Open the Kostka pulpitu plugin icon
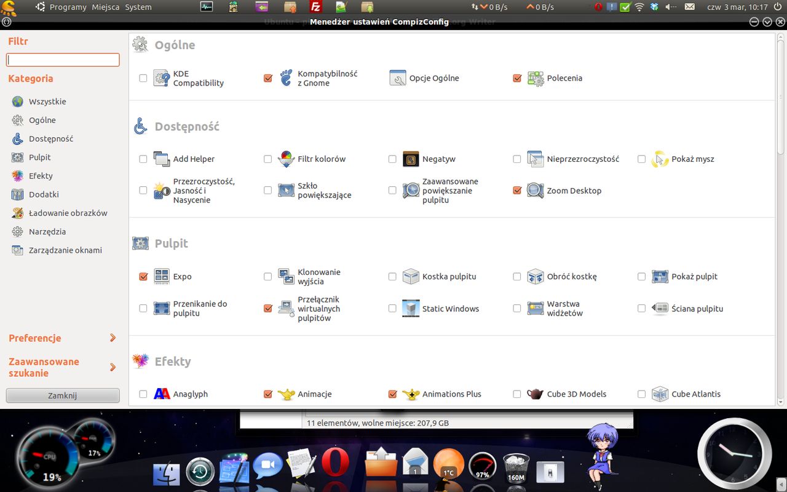 (411, 277)
